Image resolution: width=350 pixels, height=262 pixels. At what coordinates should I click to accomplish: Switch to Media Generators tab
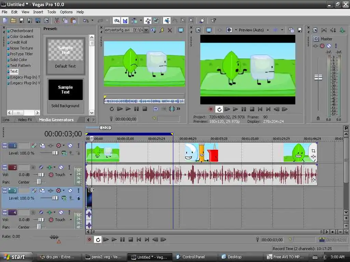[x=56, y=120]
